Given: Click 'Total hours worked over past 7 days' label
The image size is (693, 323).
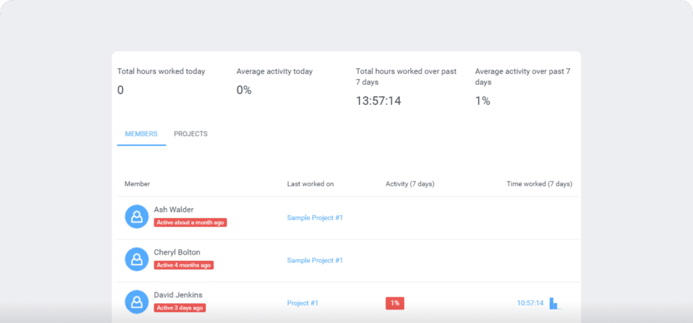Looking at the screenshot, I should (x=406, y=77).
